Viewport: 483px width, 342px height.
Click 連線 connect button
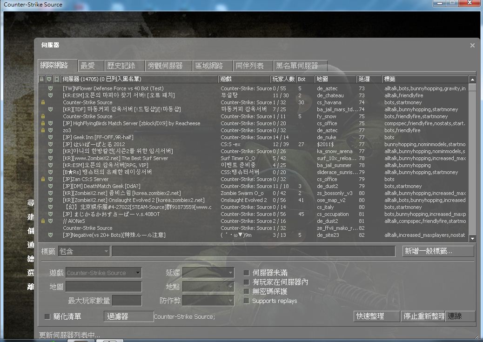(460, 316)
